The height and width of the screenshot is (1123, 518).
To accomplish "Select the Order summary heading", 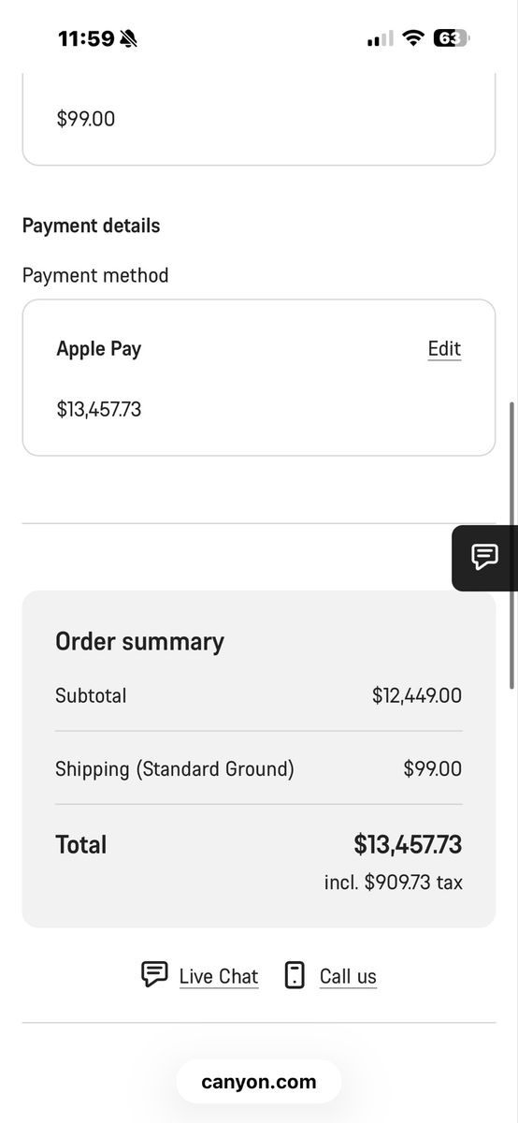I will 140,641.
